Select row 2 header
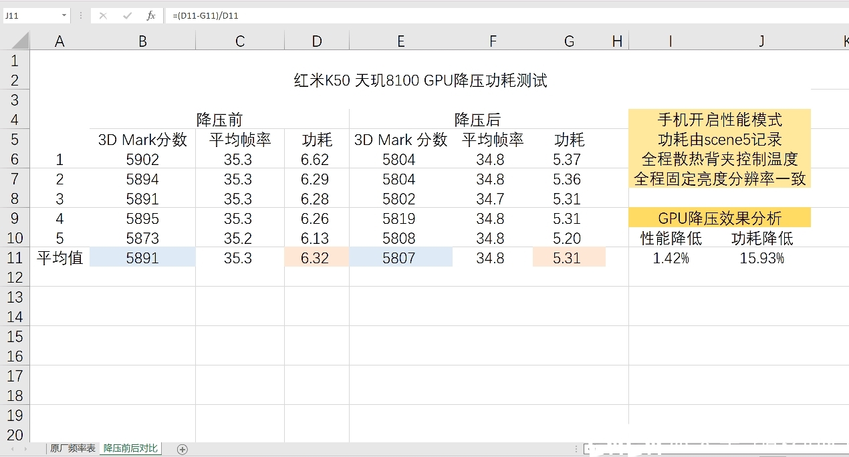Viewport: 849px width, 457px height. point(15,80)
